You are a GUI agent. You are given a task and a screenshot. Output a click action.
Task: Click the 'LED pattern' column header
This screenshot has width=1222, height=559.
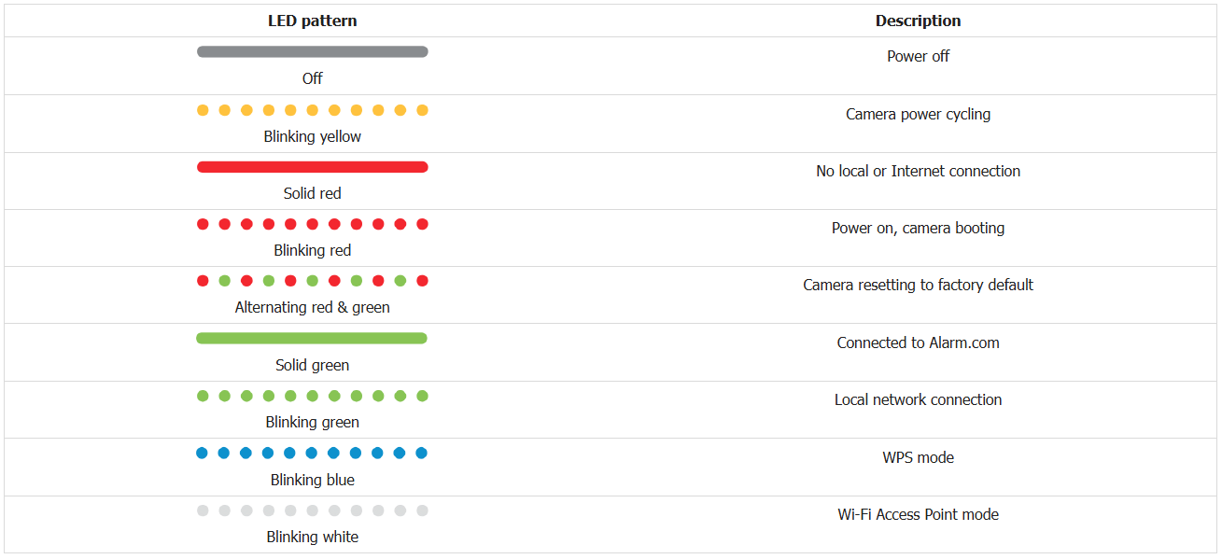point(312,21)
